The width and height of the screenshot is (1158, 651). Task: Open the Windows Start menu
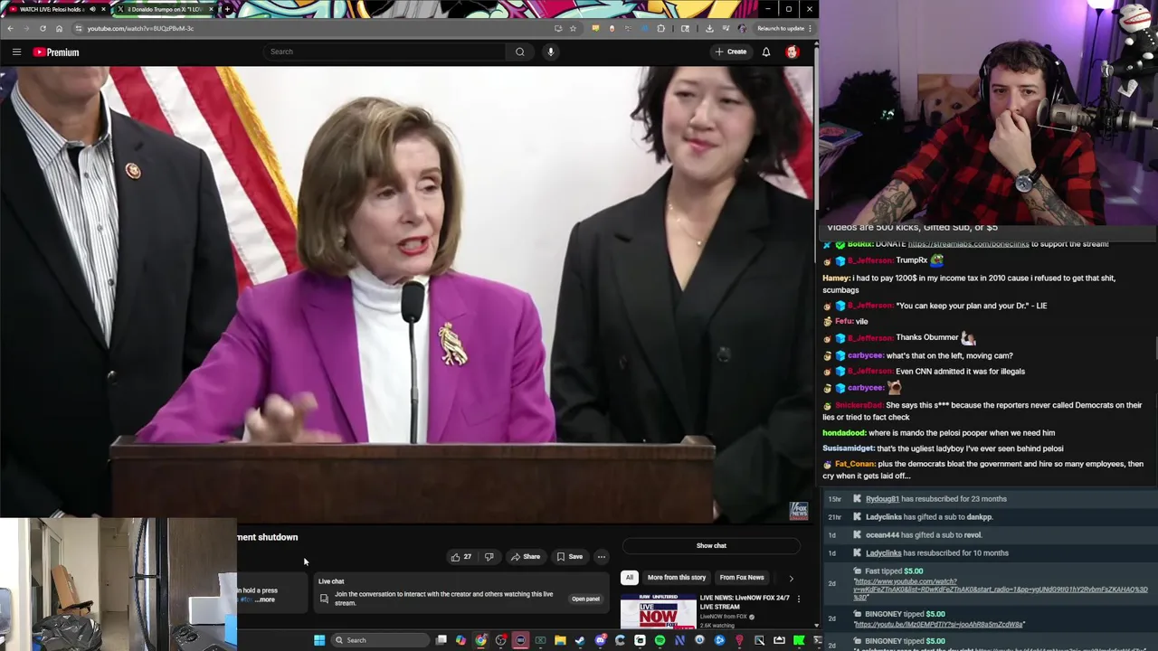[x=319, y=640]
